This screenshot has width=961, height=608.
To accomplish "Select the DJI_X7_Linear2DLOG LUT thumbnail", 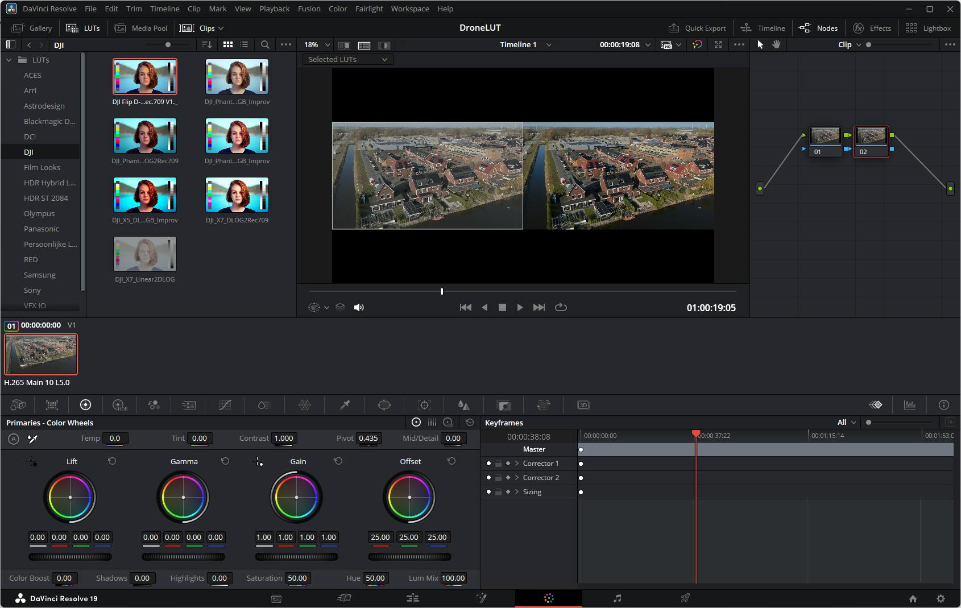I will click(x=145, y=254).
